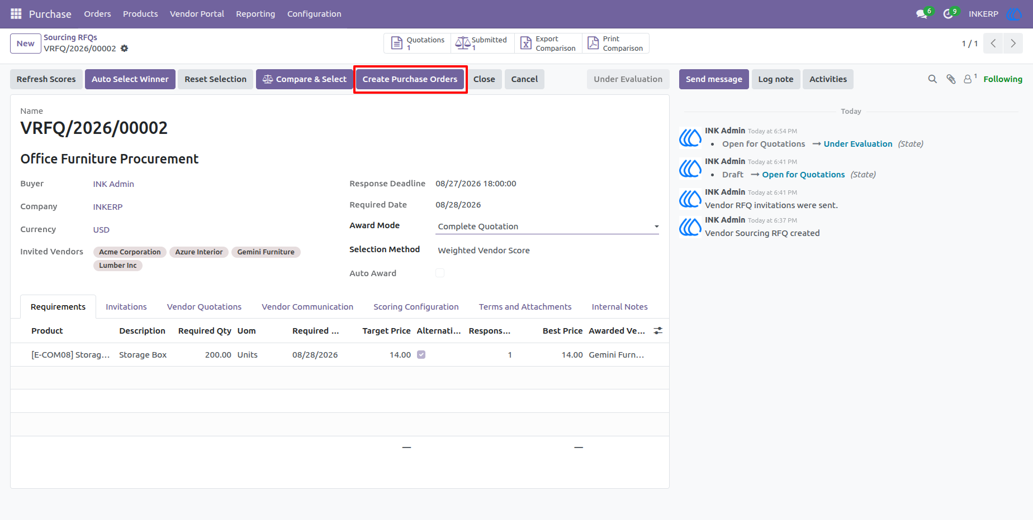Switch to the Vendor Quotations tab
The width and height of the screenshot is (1033, 520).
pos(204,307)
